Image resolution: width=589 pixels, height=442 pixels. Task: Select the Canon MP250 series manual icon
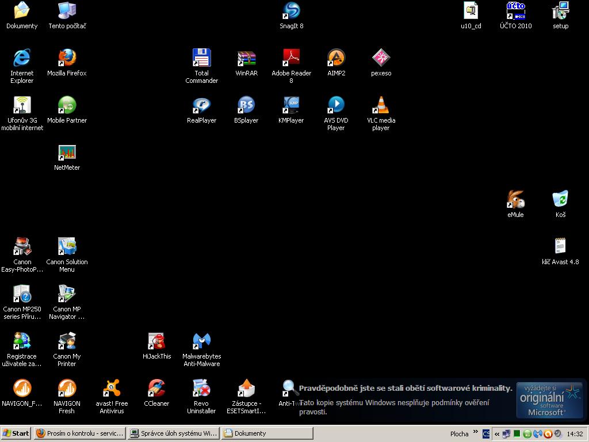pos(22,294)
